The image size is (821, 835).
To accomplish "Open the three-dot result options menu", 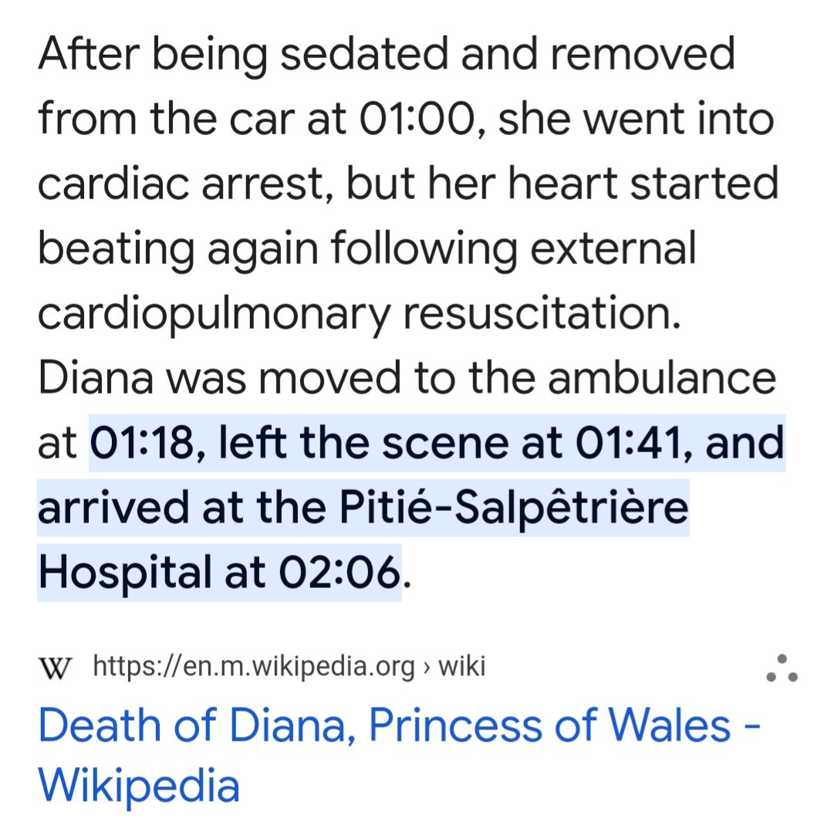I will [x=781, y=668].
